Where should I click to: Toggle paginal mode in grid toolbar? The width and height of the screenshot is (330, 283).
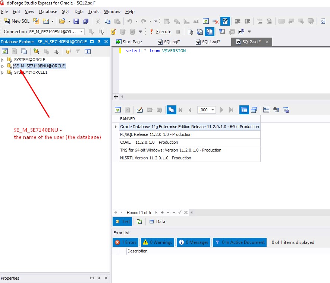coord(171,110)
